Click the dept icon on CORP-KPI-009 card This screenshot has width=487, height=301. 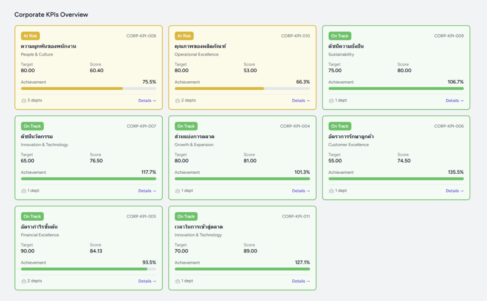click(331, 101)
